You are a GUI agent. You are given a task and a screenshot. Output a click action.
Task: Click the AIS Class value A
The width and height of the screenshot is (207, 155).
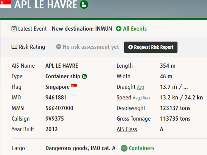click(x=162, y=129)
